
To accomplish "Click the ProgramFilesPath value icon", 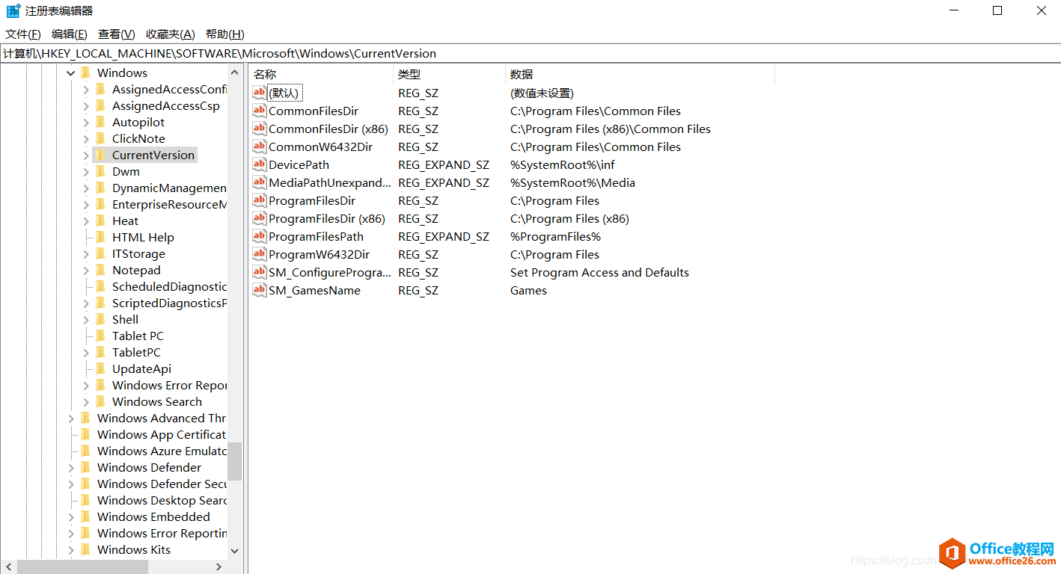I will click(259, 236).
